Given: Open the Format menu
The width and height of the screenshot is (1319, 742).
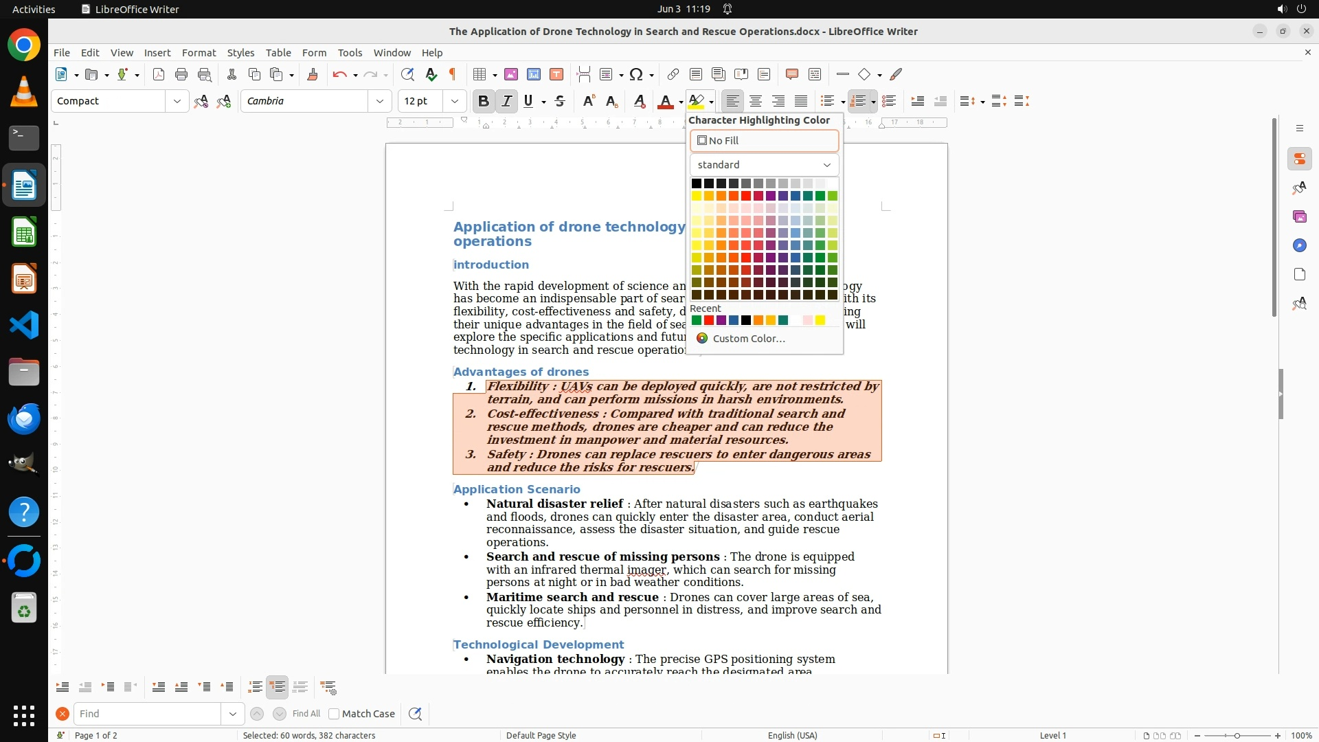Looking at the screenshot, I should [x=199, y=52].
